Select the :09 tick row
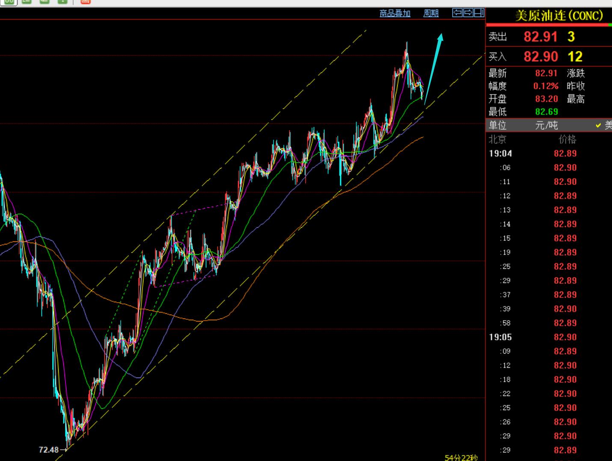612x461 pixels. coord(549,351)
